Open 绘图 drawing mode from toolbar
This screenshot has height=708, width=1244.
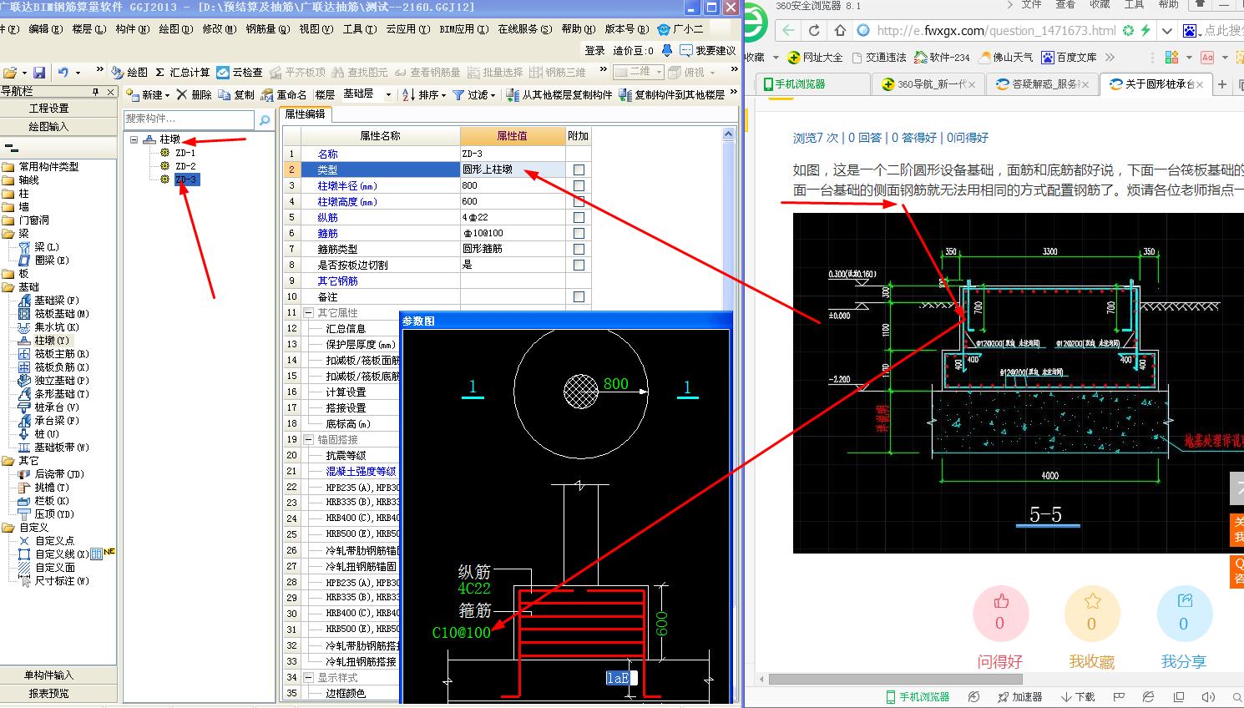129,73
